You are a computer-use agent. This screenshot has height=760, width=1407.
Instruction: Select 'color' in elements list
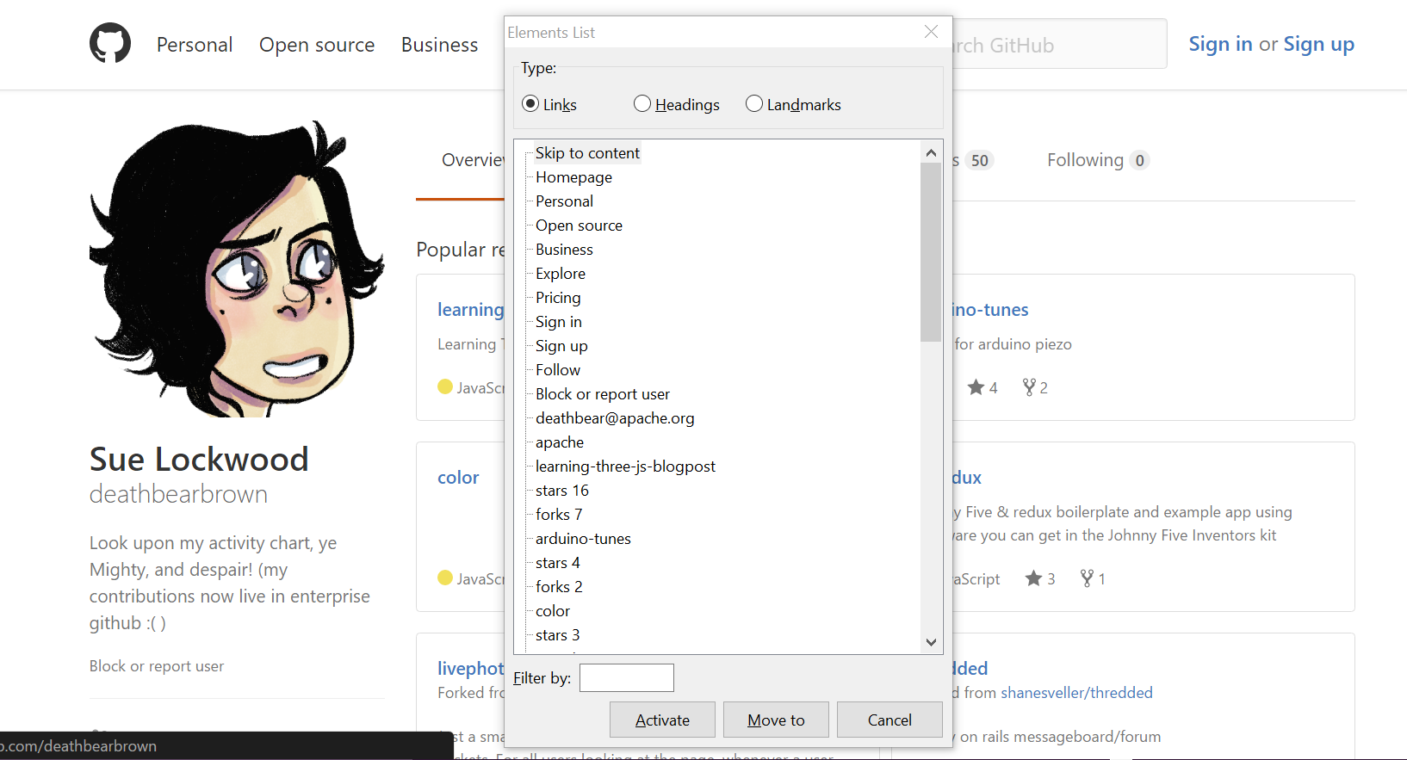click(553, 611)
